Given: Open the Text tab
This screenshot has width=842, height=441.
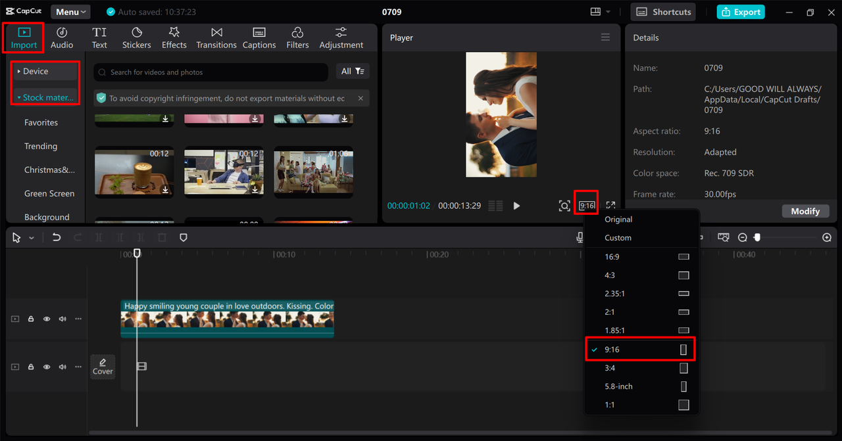Looking at the screenshot, I should pyautogui.click(x=99, y=38).
